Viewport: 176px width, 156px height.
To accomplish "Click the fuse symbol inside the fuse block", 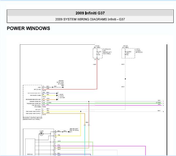I will pos(97,53).
